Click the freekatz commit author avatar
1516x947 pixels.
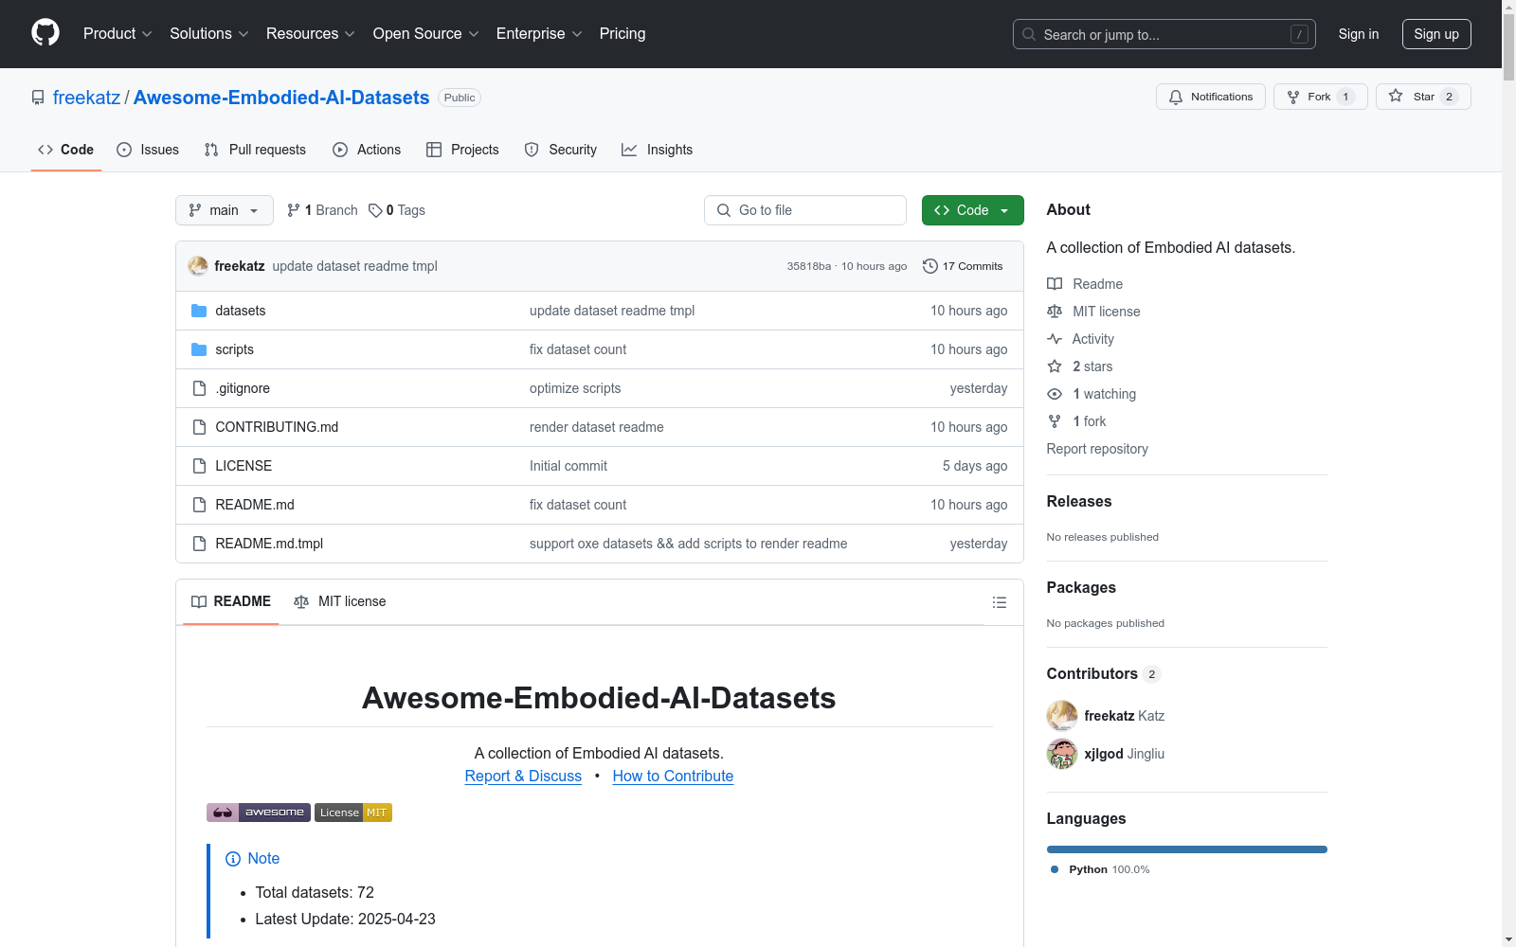[198, 266]
